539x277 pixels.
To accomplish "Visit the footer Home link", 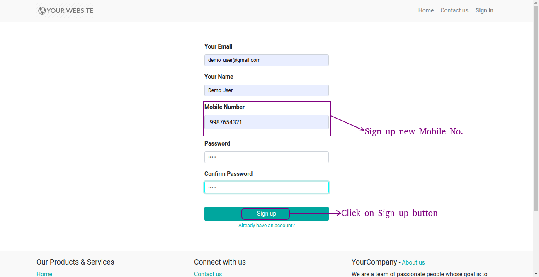I will tap(44, 274).
